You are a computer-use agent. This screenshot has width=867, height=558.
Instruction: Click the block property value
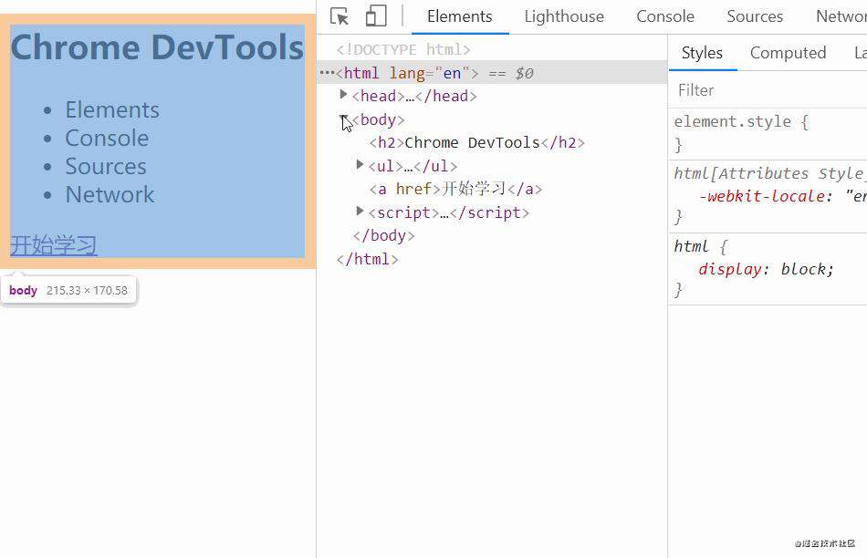[803, 269]
